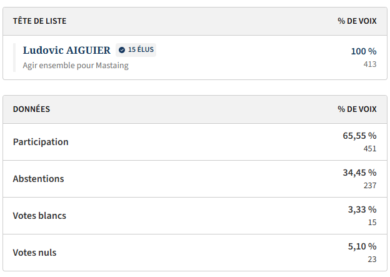Screen dimensions: 390x277
Task: Select the Votes nuls row label
Action: [34, 253]
